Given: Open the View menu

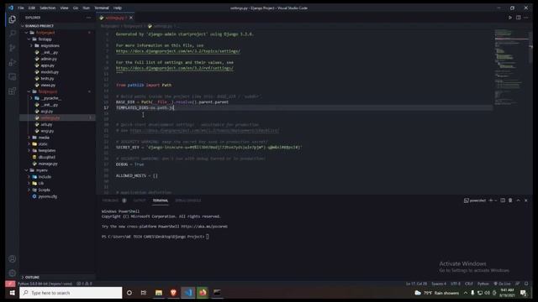Looking at the screenshot, I should point(64,8).
